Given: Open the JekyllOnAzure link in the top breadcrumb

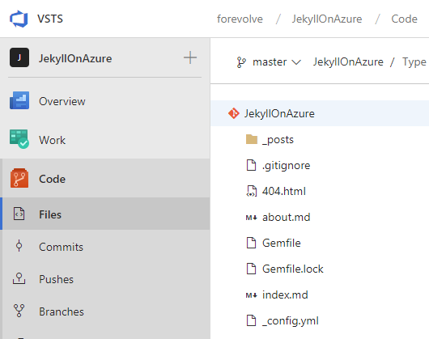Looking at the screenshot, I should (x=327, y=19).
